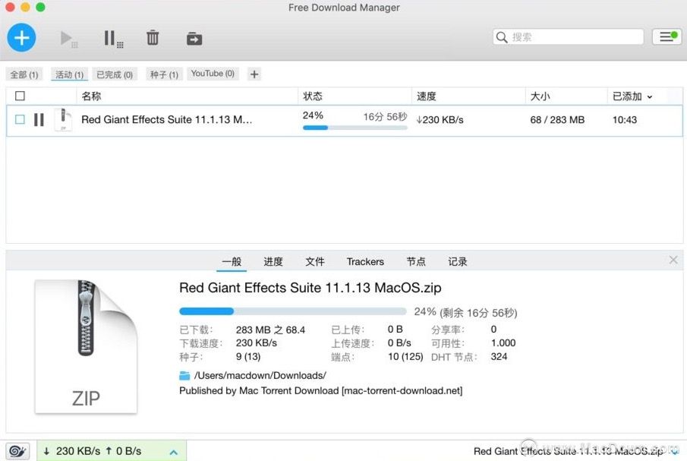Image resolution: width=687 pixels, height=461 pixels.
Task: Click the 可用性 value 1.000
Action: click(503, 343)
